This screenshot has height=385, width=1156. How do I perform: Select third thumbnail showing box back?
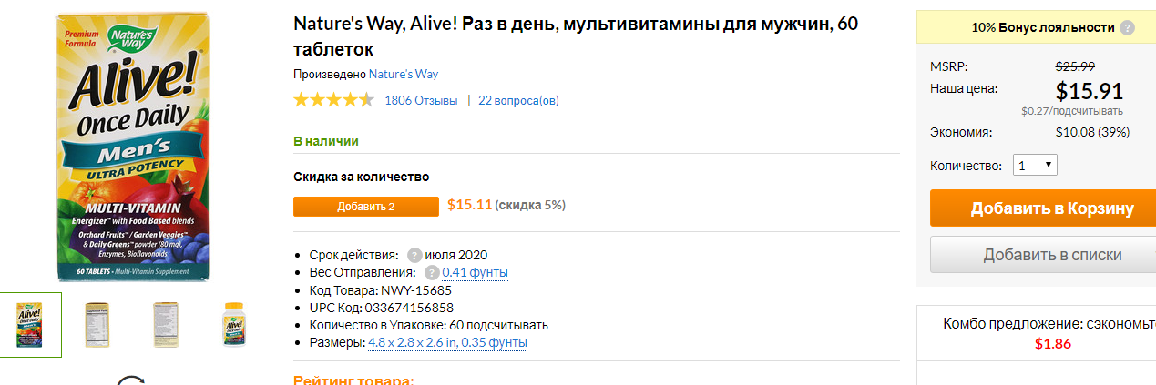(x=166, y=325)
